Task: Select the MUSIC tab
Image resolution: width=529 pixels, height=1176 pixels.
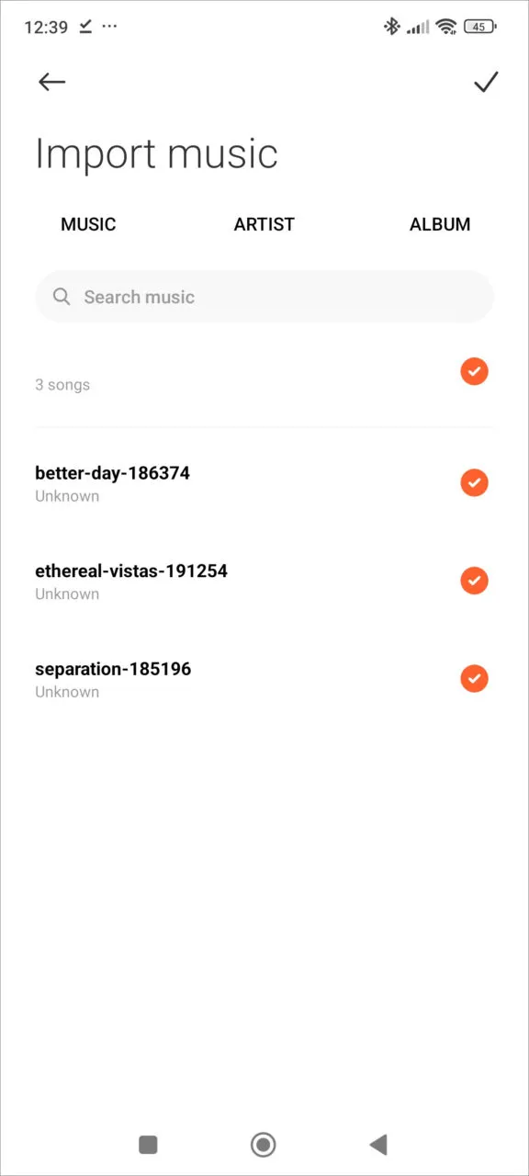Action: (88, 224)
